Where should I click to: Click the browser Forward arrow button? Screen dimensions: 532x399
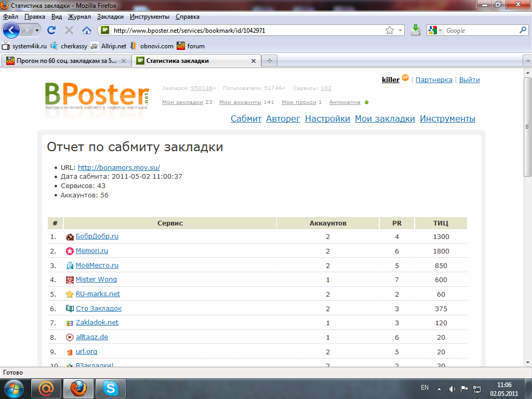click(x=26, y=31)
